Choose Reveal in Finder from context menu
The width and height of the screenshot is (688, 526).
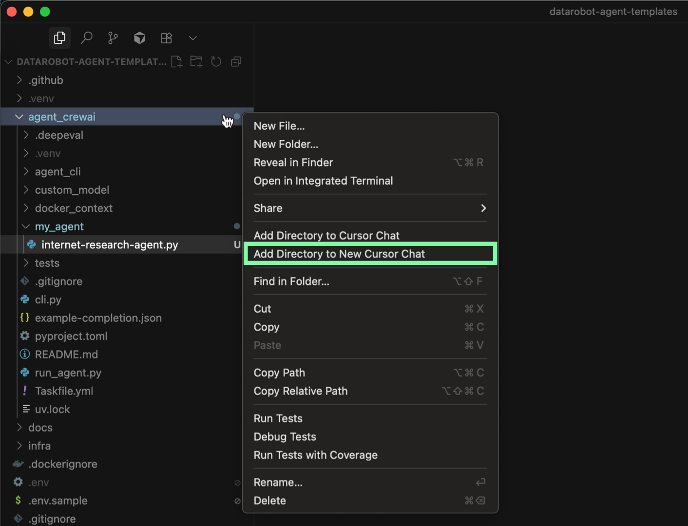293,163
